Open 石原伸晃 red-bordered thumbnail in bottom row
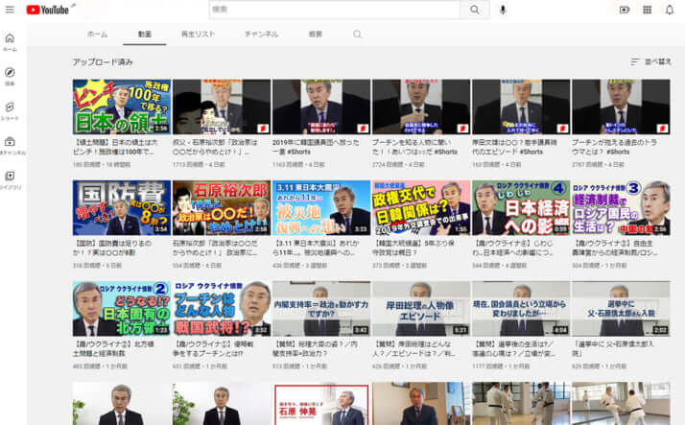Viewport: 685px width, 425px height. coord(321,404)
